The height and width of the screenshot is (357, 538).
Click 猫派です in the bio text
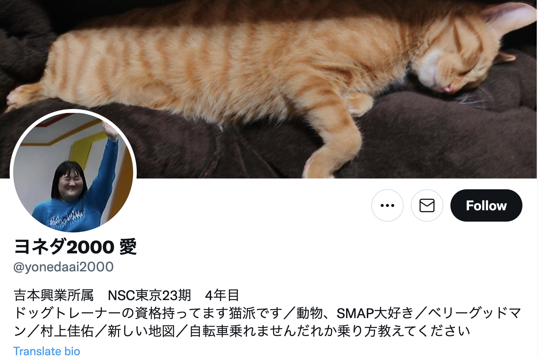coord(256,313)
